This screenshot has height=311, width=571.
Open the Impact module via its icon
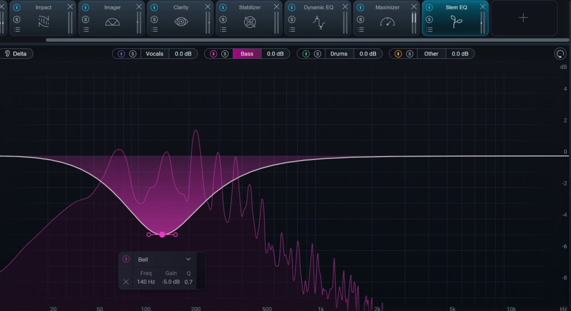tap(43, 22)
